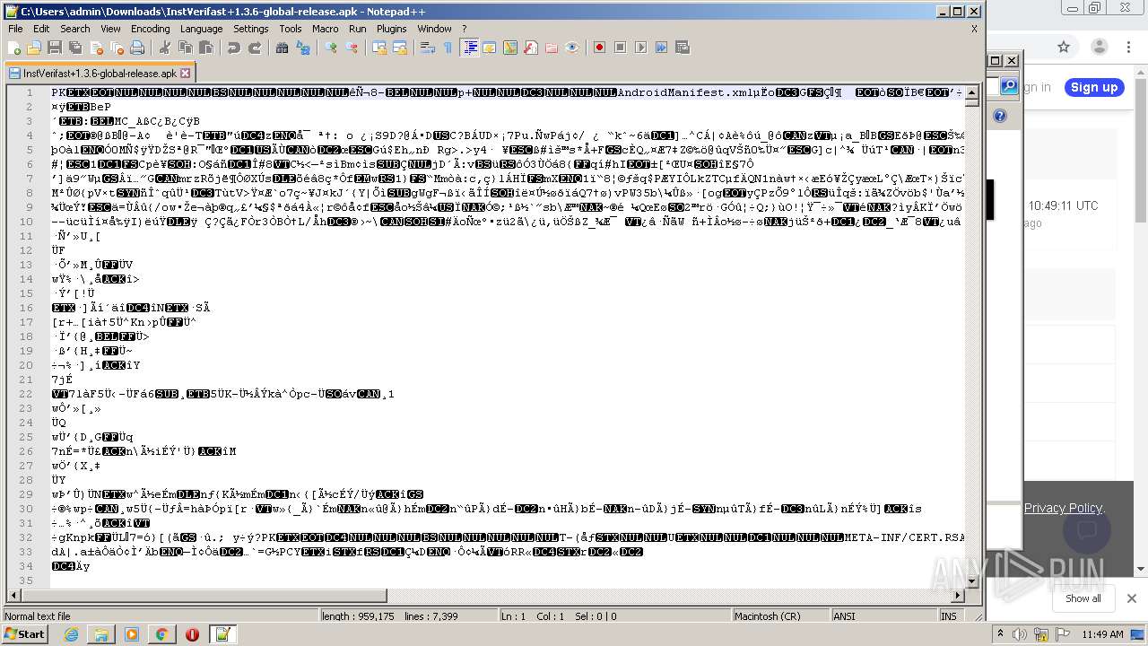Click Sign up in the browser window
1148x646 pixels.
tap(1094, 87)
